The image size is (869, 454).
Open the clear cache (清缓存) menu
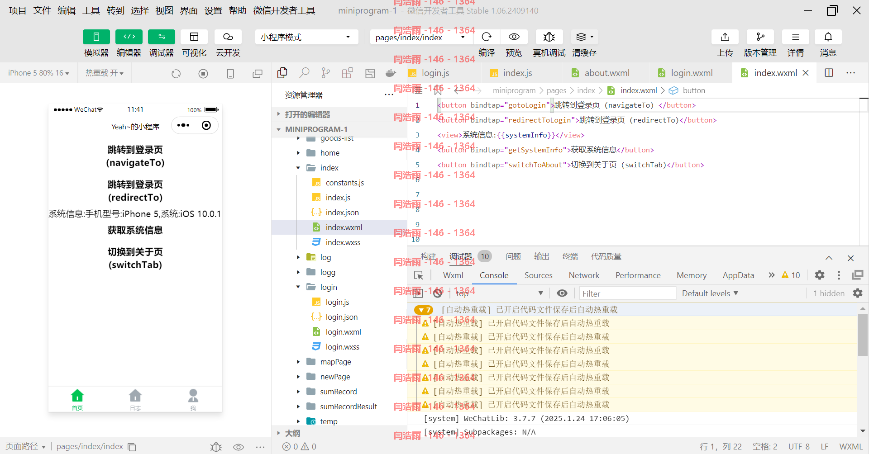tap(584, 37)
